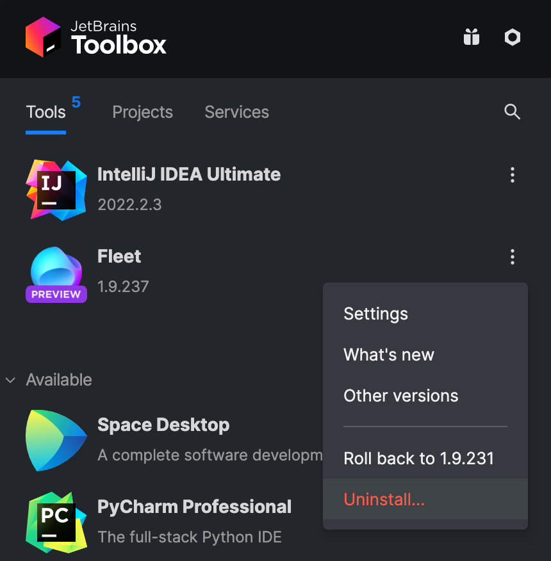Select Other versions in the context menu
Image resolution: width=551 pixels, height=561 pixels.
pyautogui.click(x=400, y=396)
